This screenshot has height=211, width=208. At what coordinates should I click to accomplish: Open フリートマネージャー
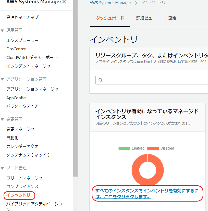(26, 178)
